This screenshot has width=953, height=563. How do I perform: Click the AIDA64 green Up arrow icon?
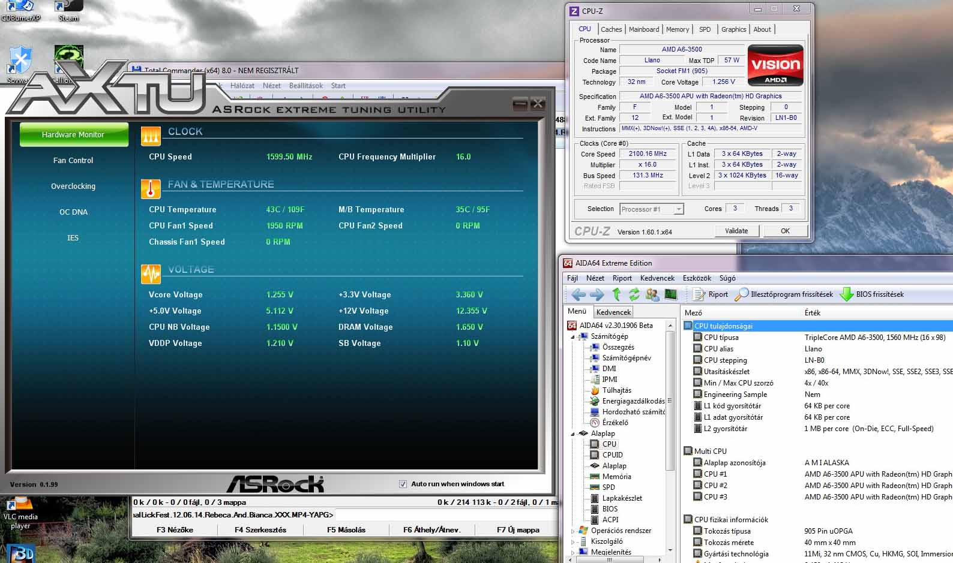click(616, 294)
